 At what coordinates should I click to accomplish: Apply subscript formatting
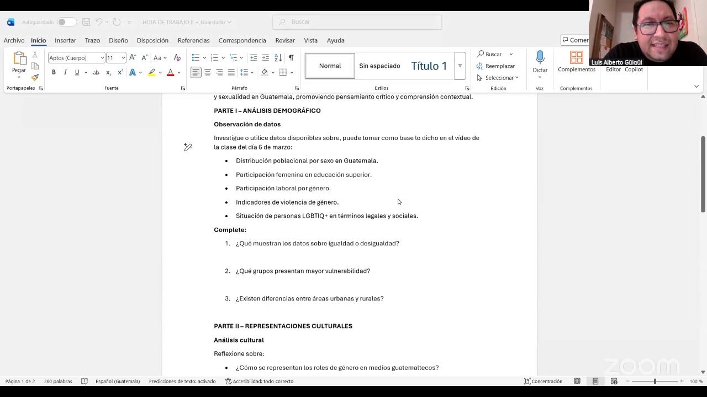(x=108, y=73)
